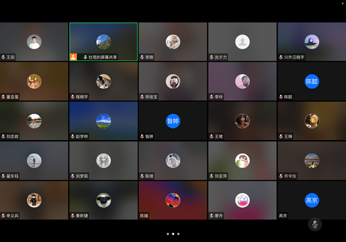This screenshot has width=346, height=242.
Task: Select 童亚星's dog avatar
Action: 34,81
